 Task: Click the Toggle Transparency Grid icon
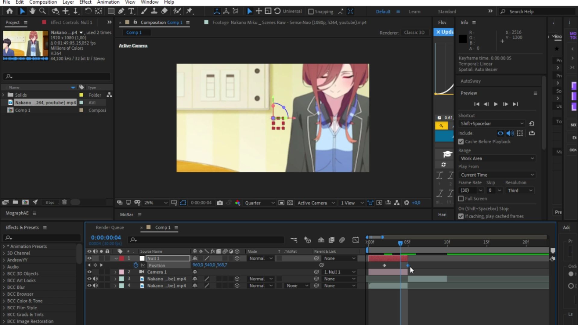click(x=290, y=203)
